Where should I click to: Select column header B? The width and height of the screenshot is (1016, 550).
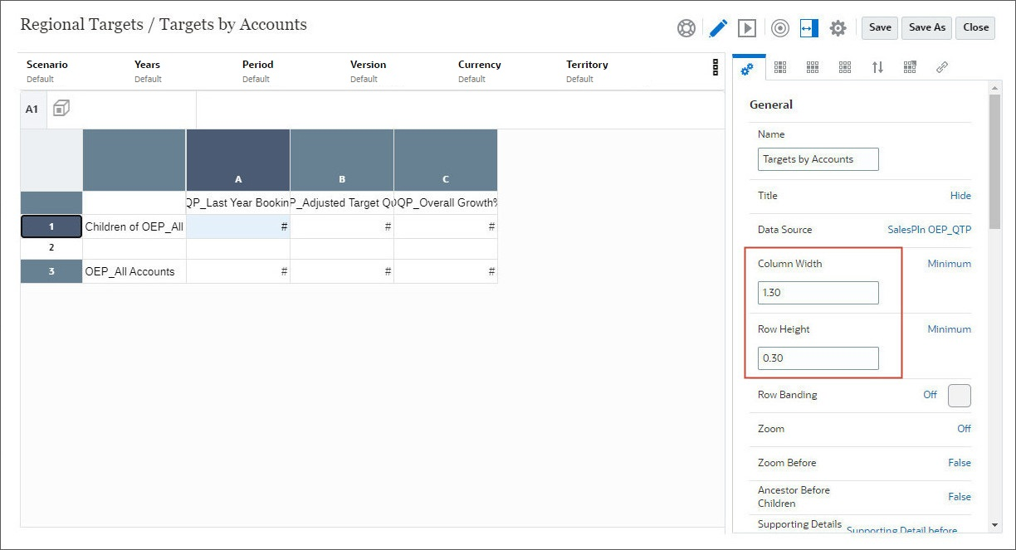342,160
